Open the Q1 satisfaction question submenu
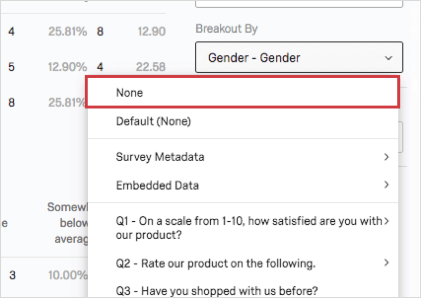 [x=237, y=228]
